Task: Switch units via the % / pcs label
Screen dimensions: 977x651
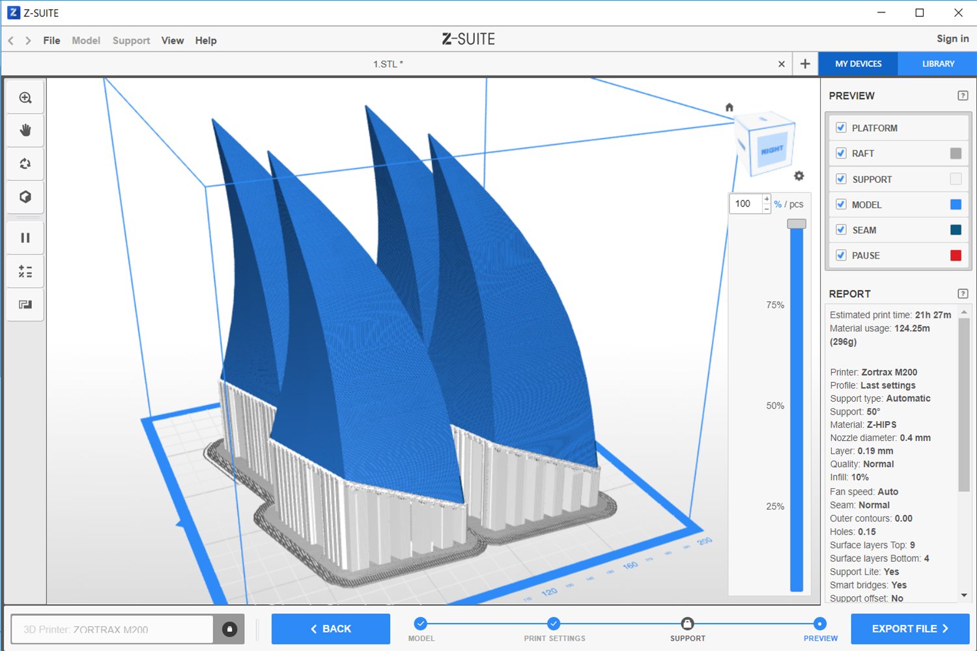Action: pyautogui.click(x=789, y=204)
